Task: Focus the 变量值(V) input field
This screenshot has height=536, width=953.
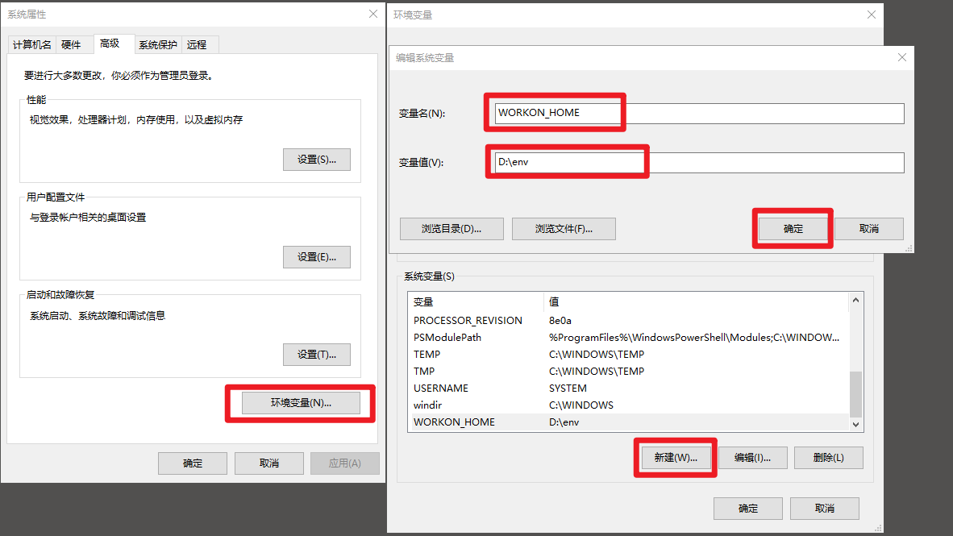Action: click(x=700, y=162)
